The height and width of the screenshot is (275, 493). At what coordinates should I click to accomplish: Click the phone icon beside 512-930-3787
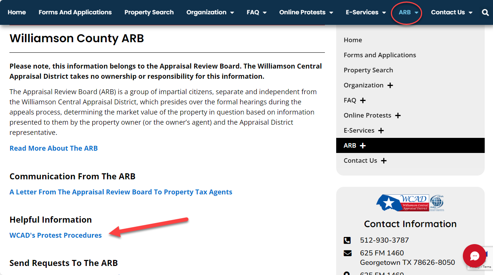[347, 240]
